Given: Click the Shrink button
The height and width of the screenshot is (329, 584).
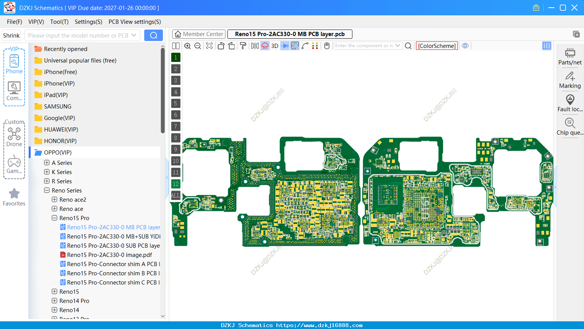Looking at the screenshot, I should (x=11, y=35).
